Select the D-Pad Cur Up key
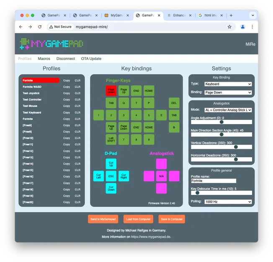 coord(111,164)
